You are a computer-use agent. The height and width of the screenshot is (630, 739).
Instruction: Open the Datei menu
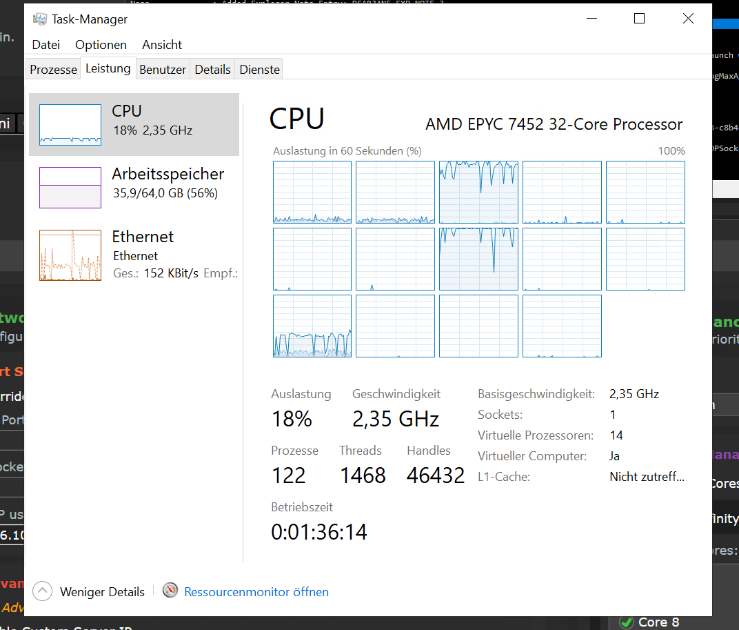[x=46, y=45]
